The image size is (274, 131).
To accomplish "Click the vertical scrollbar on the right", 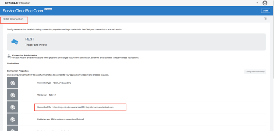I will pyautogui.click(x=272, y=49).
